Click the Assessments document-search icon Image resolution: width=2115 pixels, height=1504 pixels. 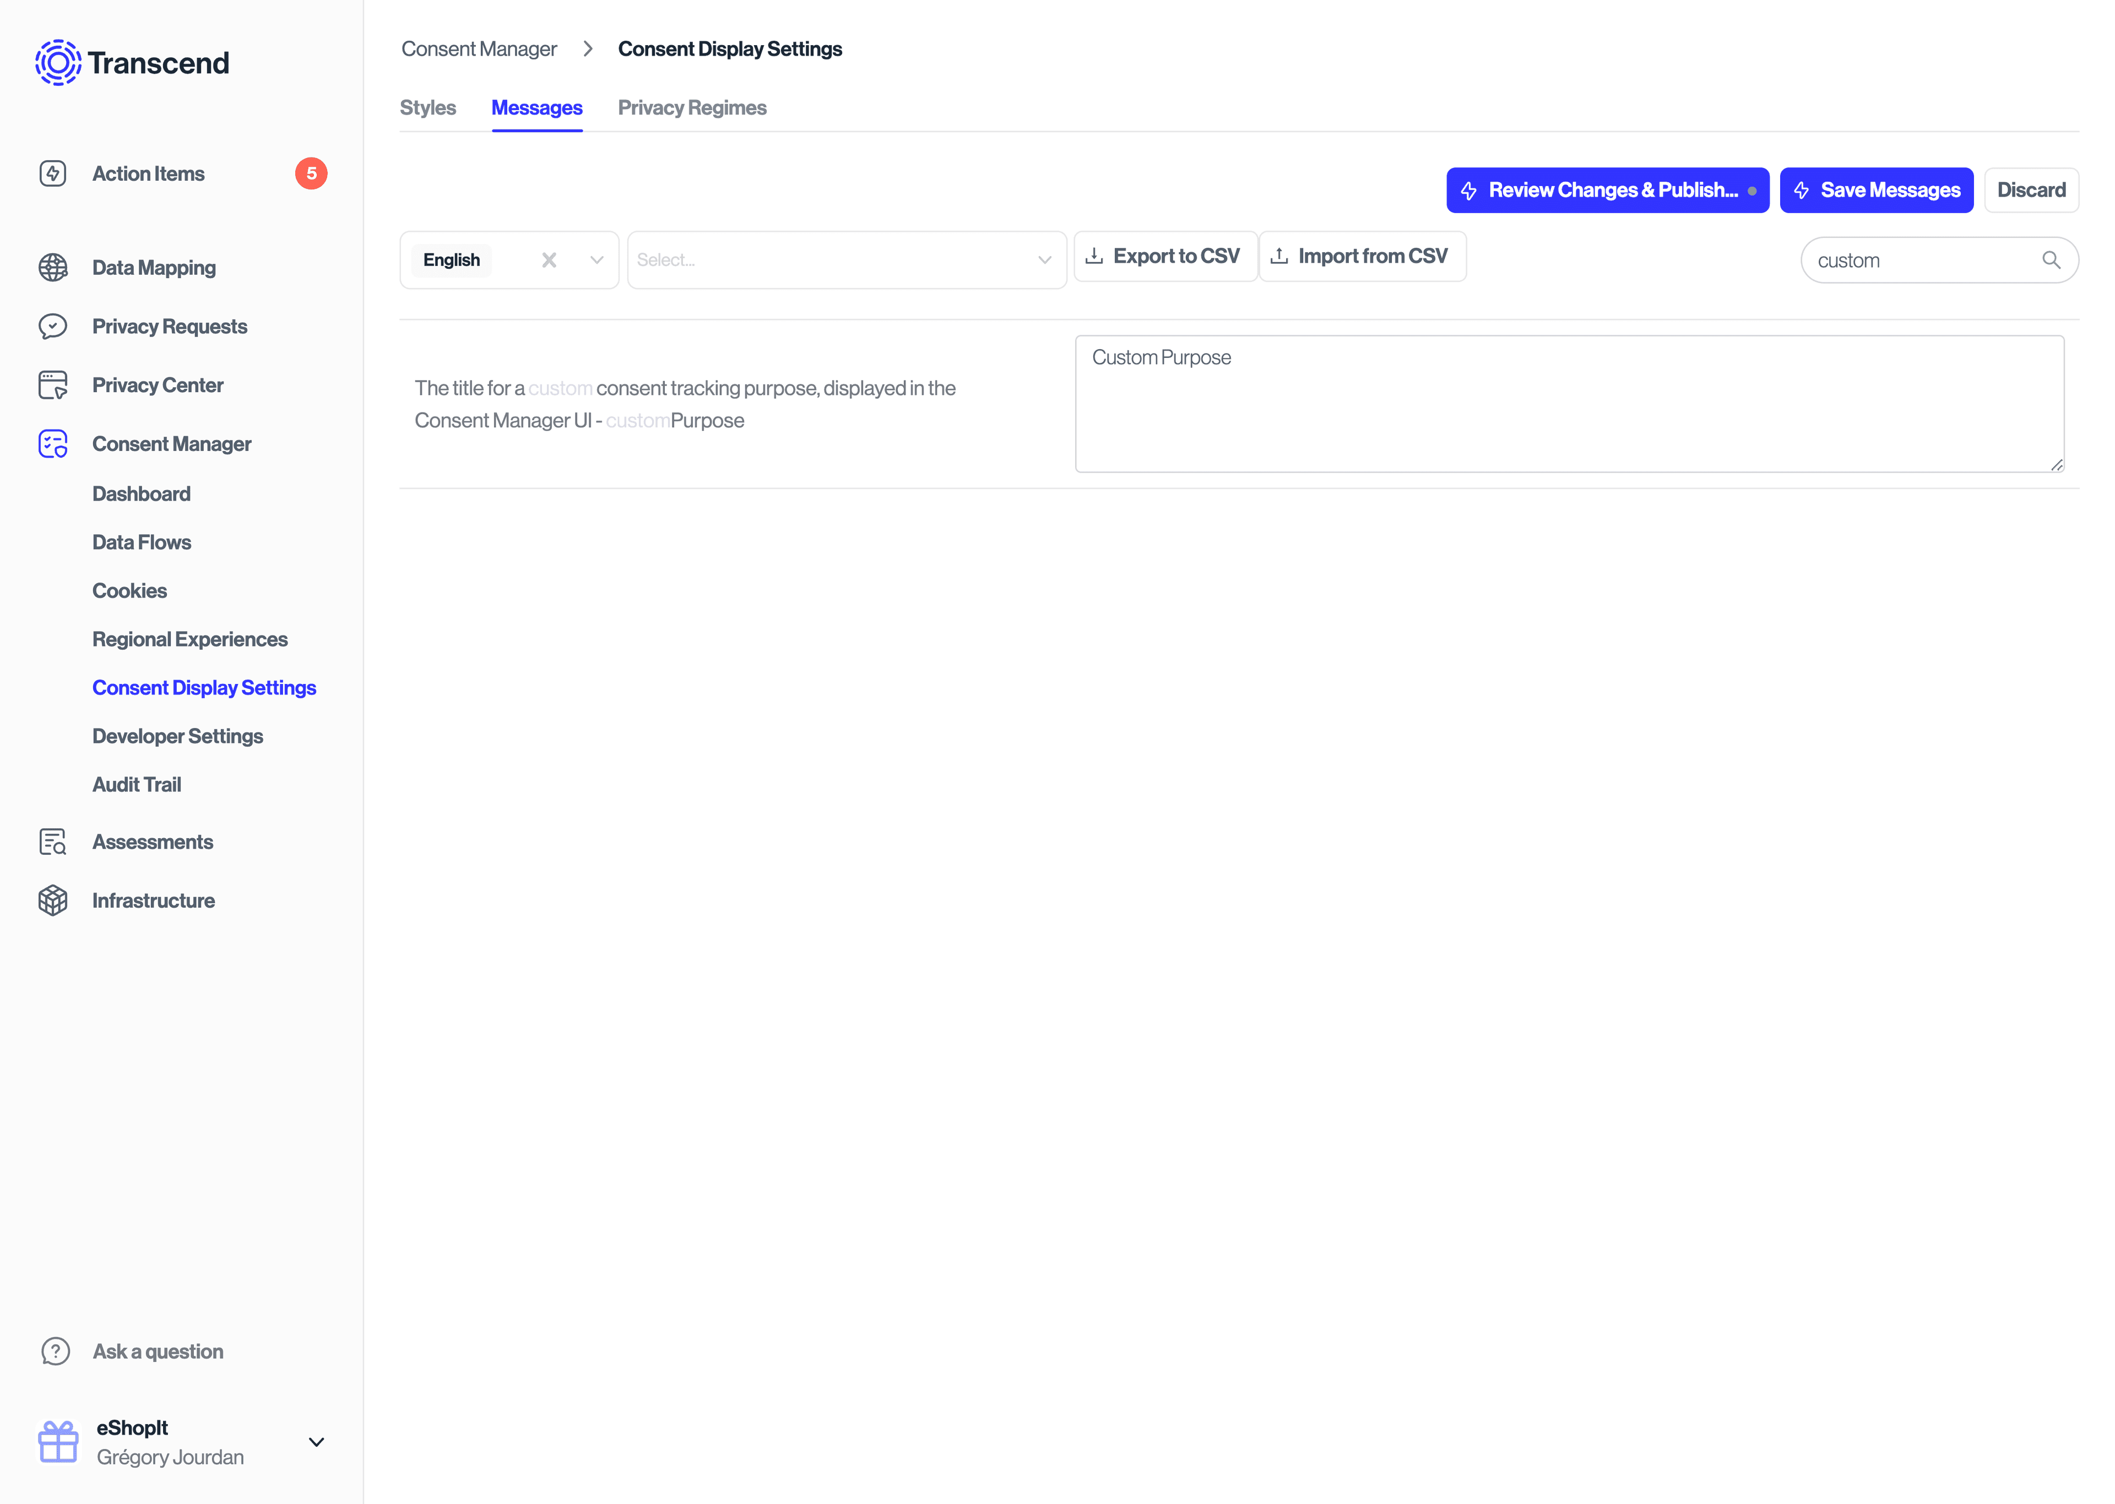[x=53, y=842]
